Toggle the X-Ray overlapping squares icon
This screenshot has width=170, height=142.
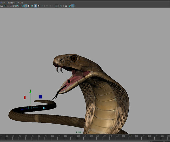pos(66,6)
